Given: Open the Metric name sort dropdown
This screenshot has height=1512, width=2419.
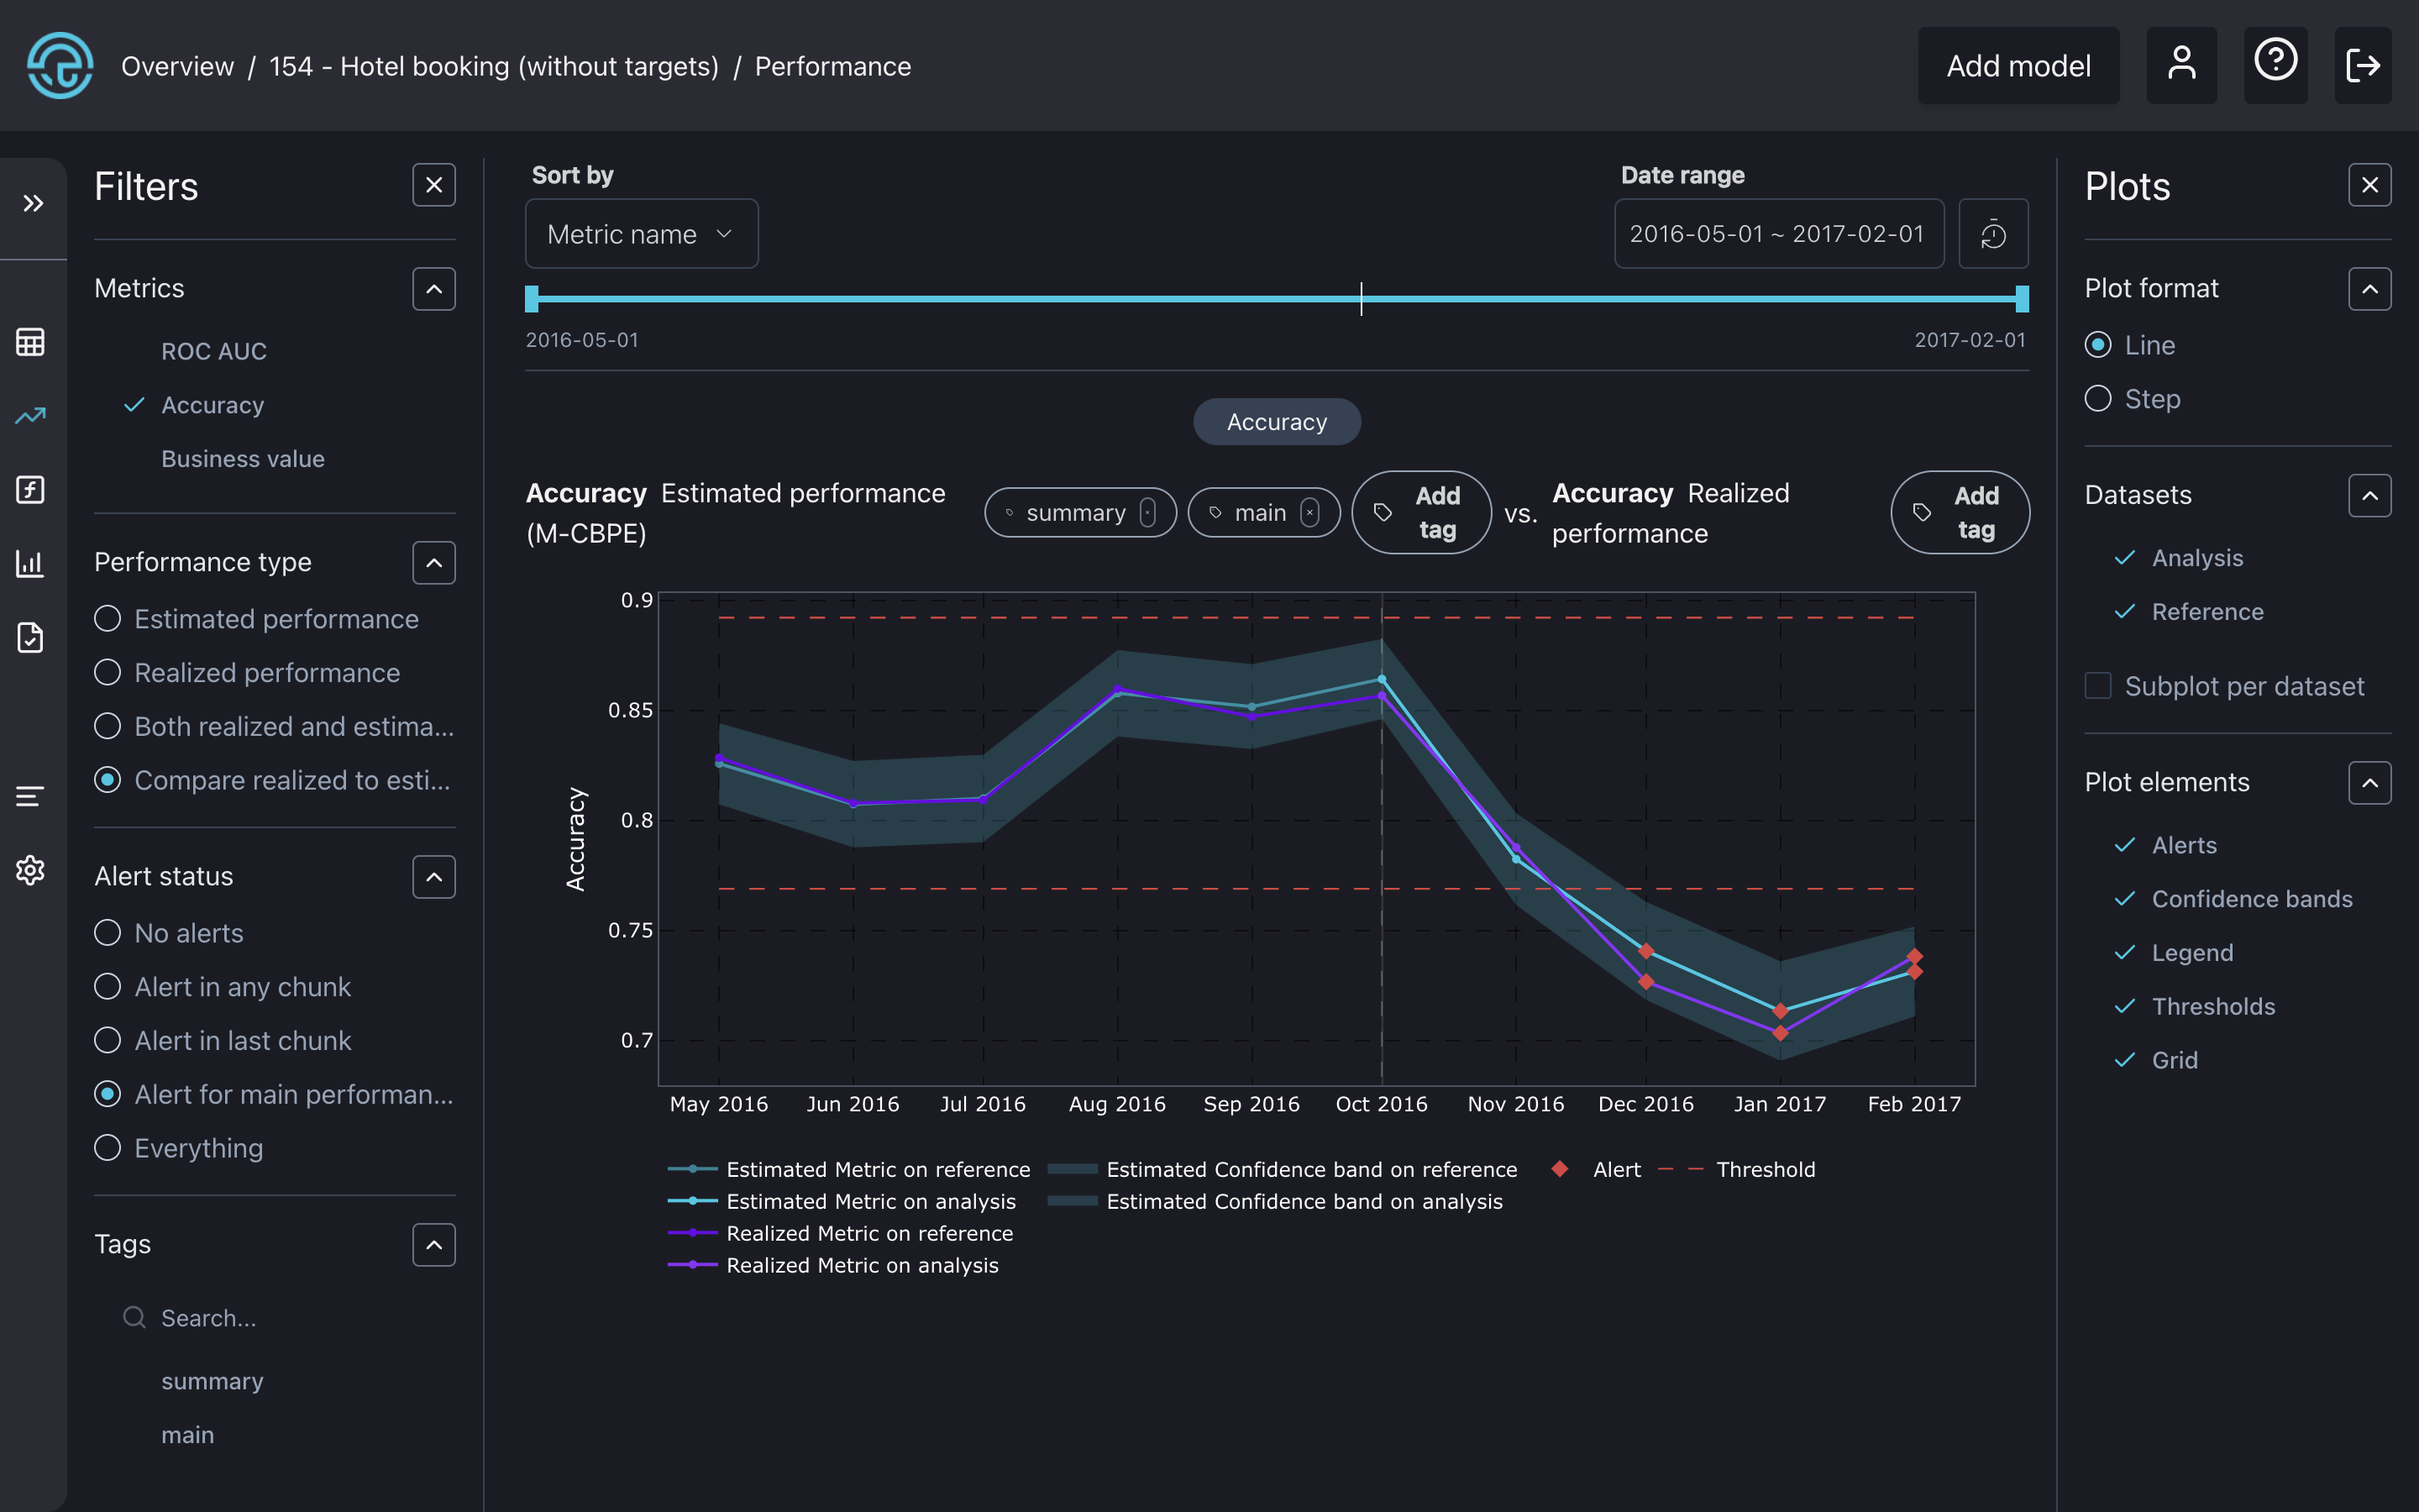Looking at the screenshot, I should (641, 234).
